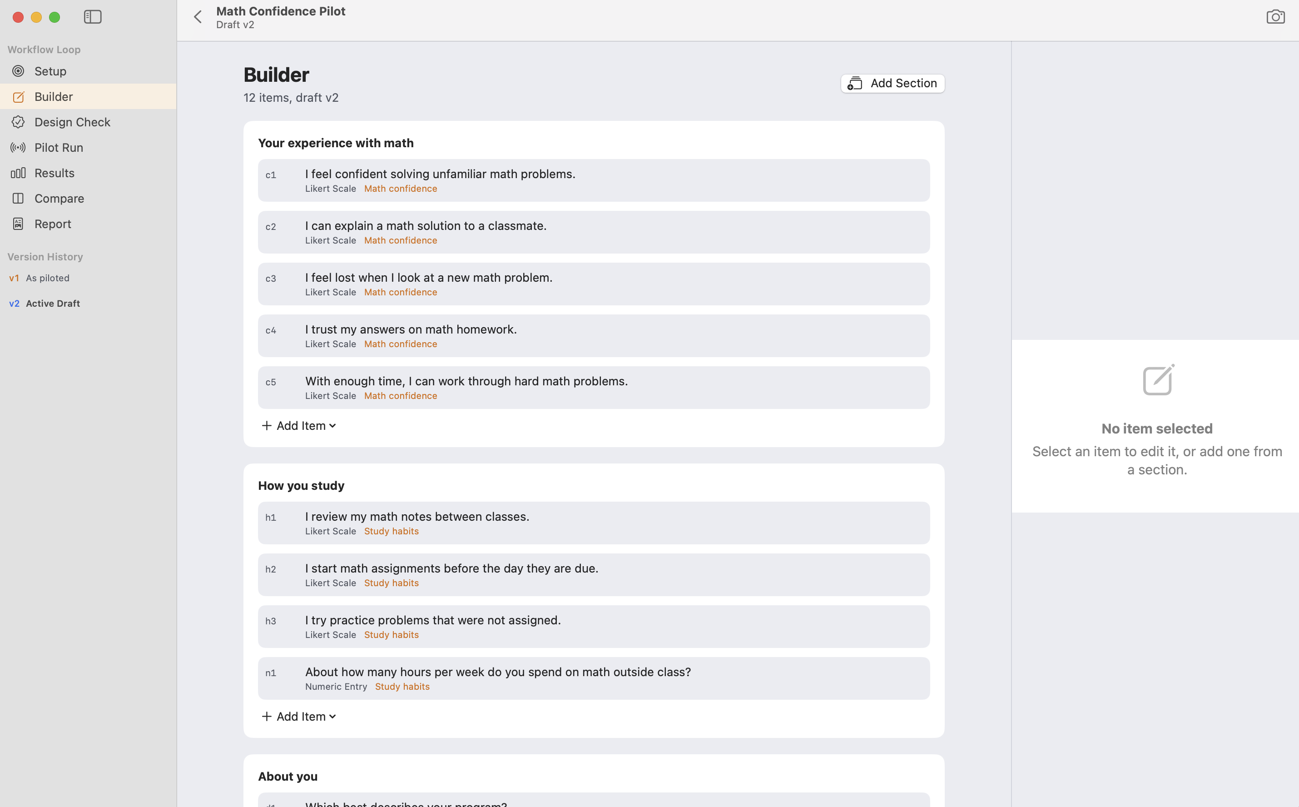Click the Math Confidence Pilot title
The height and width of the screenshot is (807, 1299).
tap(281, 11)
